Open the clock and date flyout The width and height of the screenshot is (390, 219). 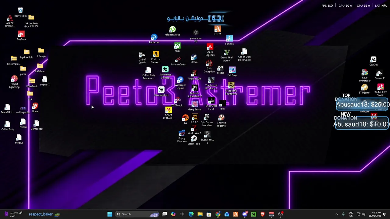pyautogui.click(x=375, y=214)
